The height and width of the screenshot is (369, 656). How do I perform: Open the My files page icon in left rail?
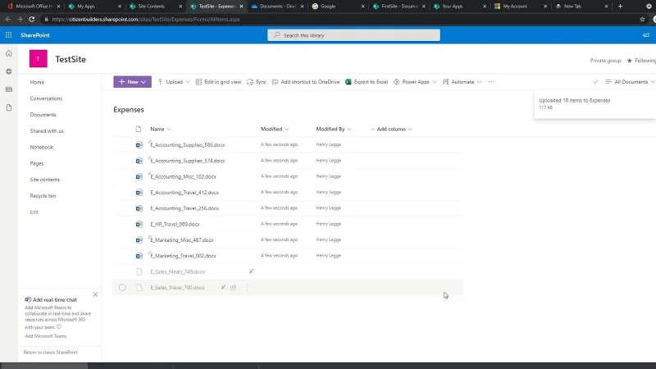(9, 107)
